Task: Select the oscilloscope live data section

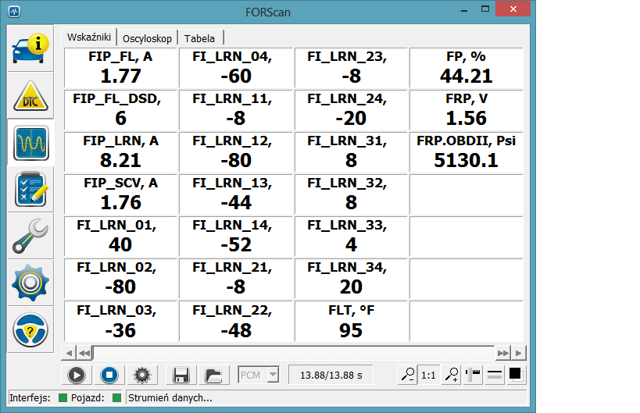Action: 30,143
